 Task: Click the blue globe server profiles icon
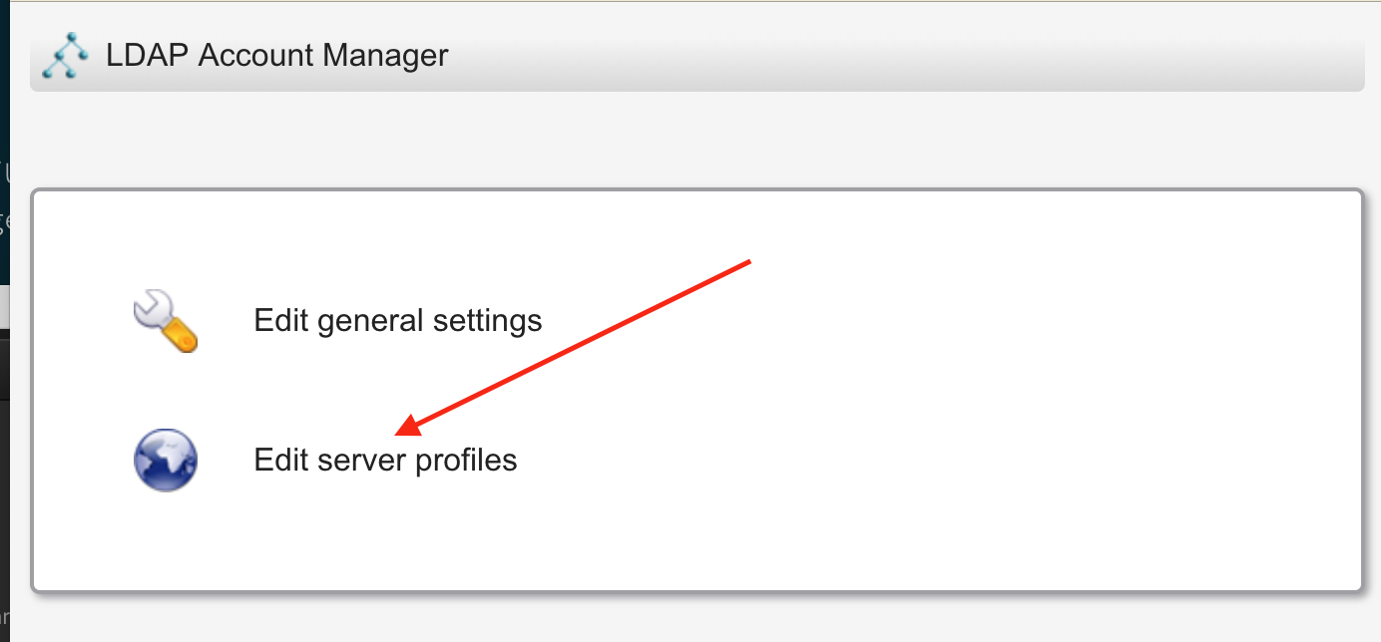166,460
